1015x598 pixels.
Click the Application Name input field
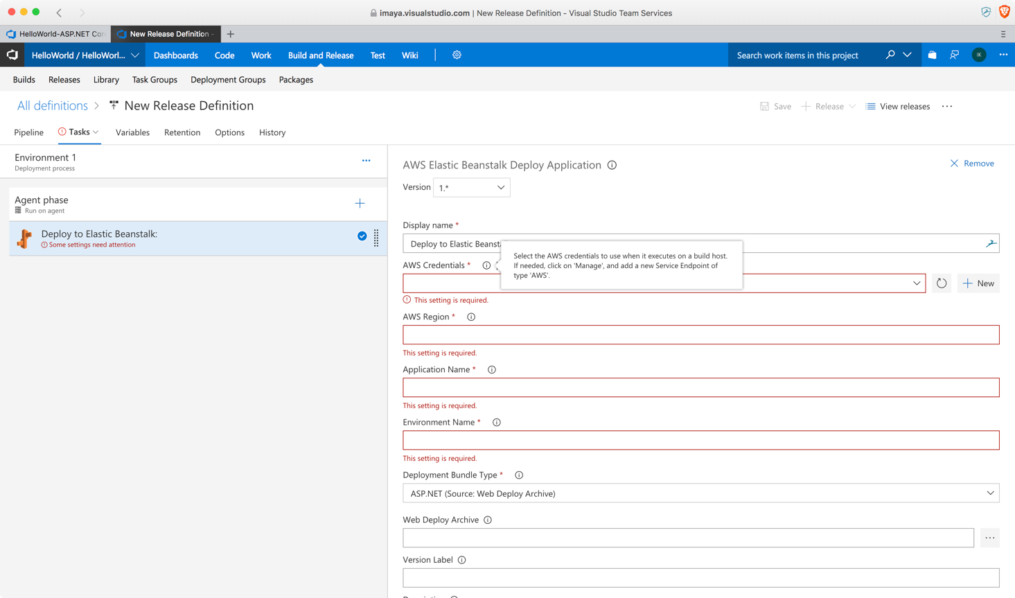[700, 387]
